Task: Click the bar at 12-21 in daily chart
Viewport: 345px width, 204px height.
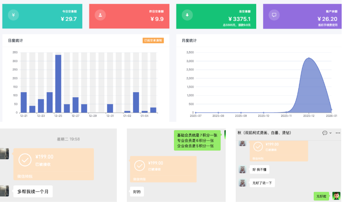Action: pos(23,102)
